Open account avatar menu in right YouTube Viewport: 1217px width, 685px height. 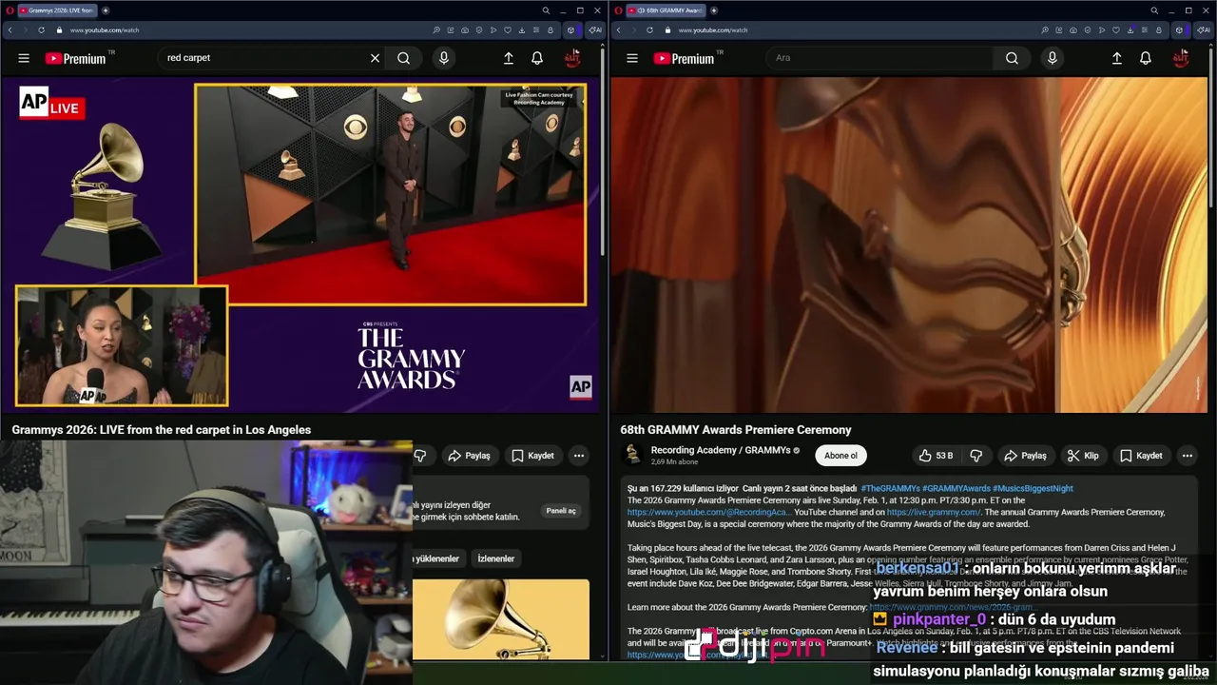[1181, 58]
